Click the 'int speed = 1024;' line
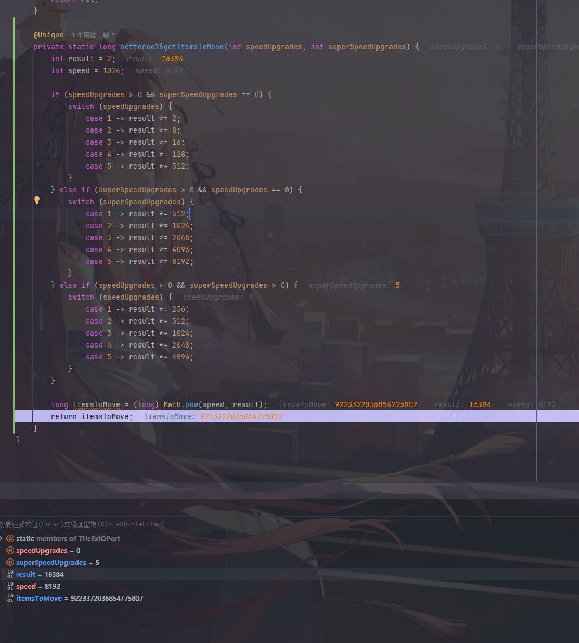579x643 pixels. coord(87,70)
